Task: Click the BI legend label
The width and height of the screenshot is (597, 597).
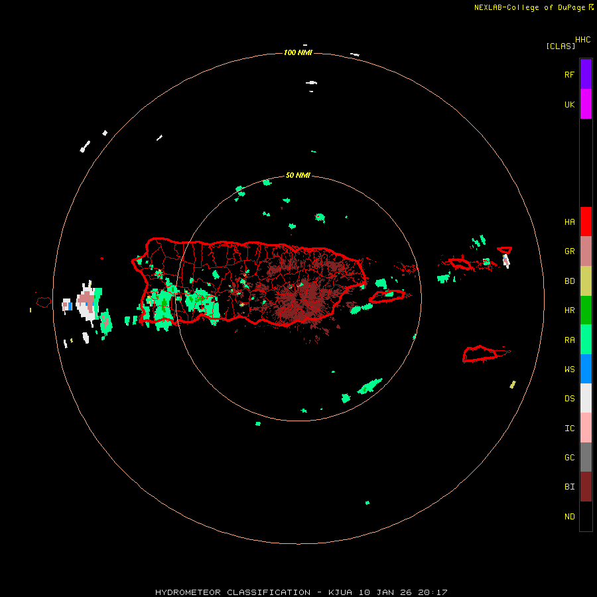Action: pyautogui.click(x=569, y=487)
